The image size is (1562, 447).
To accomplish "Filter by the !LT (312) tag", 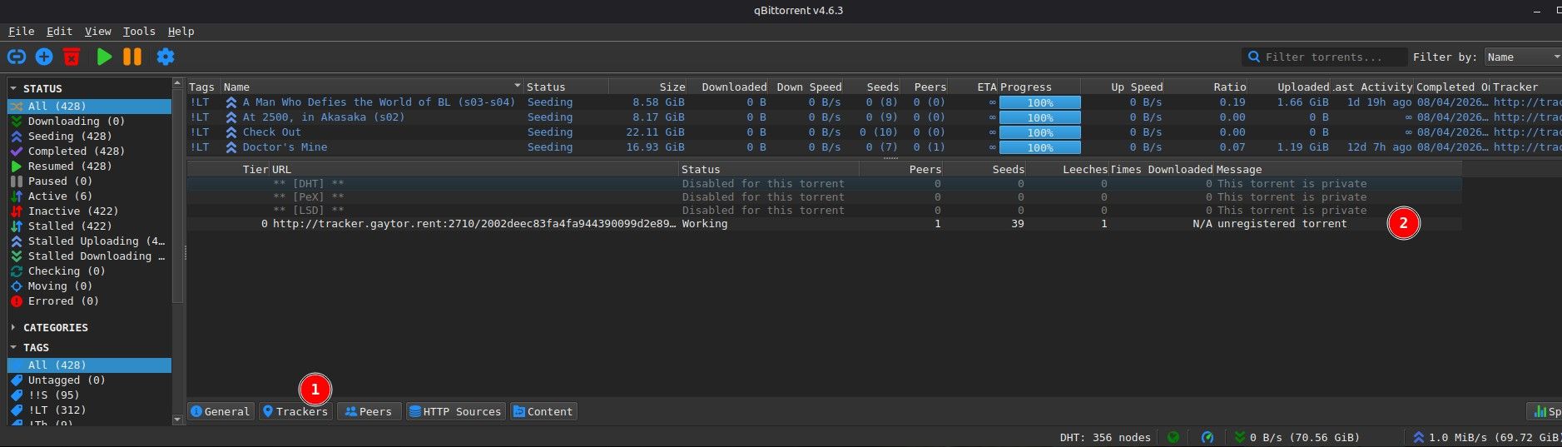I will [57, 410].
